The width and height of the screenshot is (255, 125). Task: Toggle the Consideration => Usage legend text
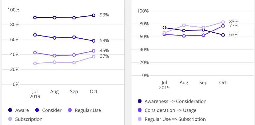tap(170, 110)
